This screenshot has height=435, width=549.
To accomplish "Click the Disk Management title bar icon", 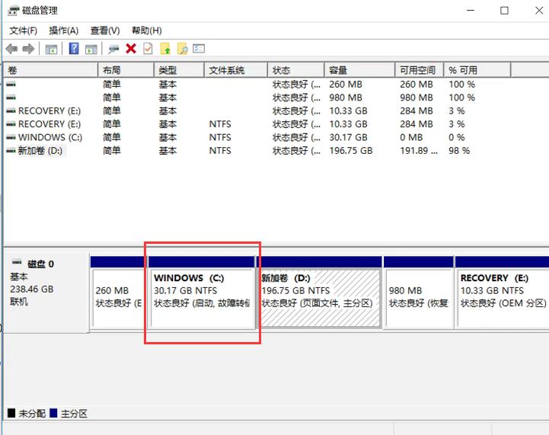I will coord(13,11).
